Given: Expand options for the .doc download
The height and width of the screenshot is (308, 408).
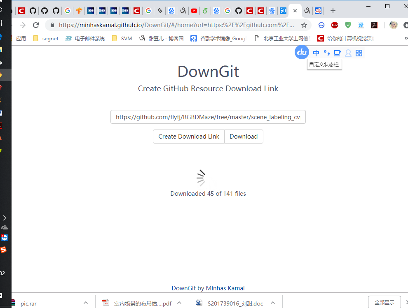Looking at the screenshot, I should pyautogui.click(x=273, y=303).
